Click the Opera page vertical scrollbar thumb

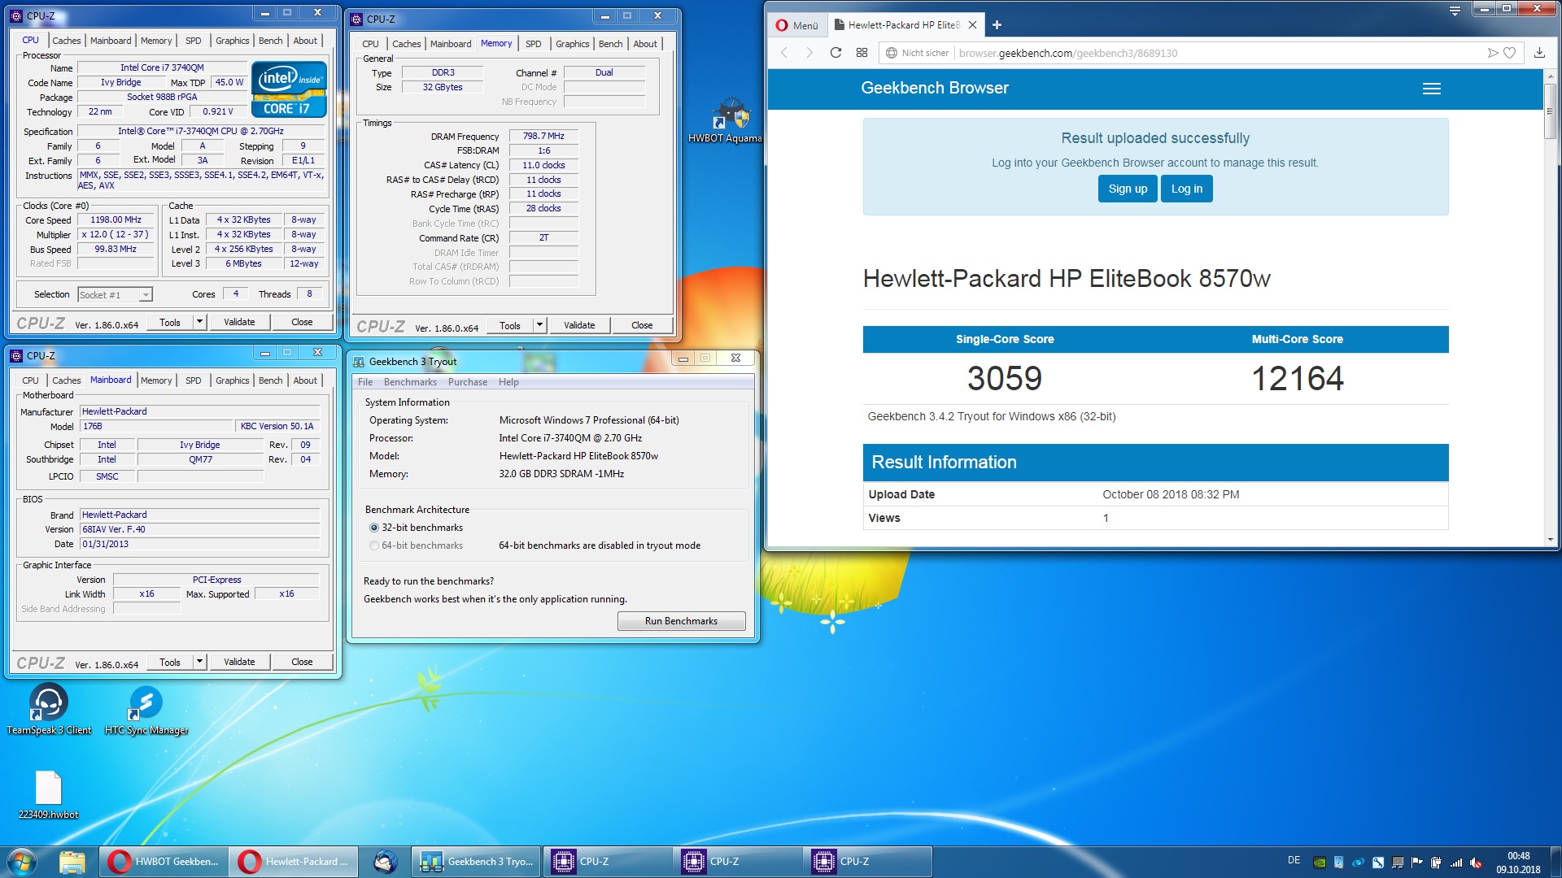[1550, 110]
